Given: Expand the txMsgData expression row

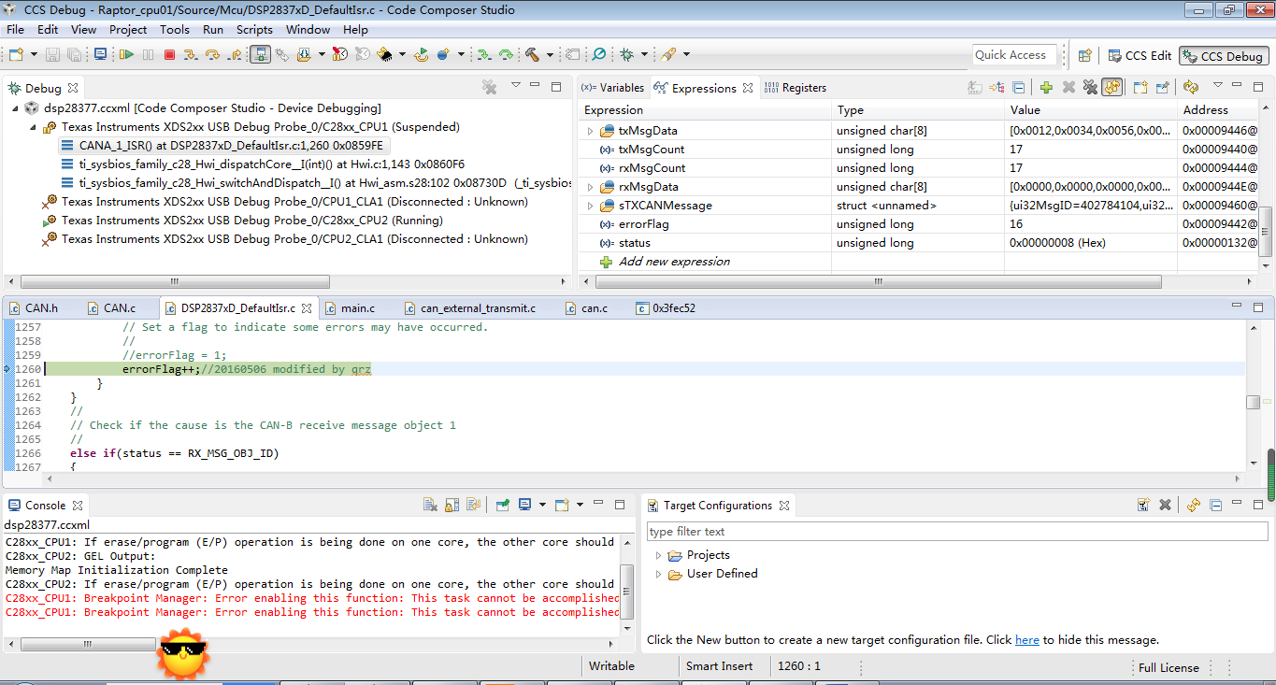Looking at the screenshot, I should tap(590, 131).
